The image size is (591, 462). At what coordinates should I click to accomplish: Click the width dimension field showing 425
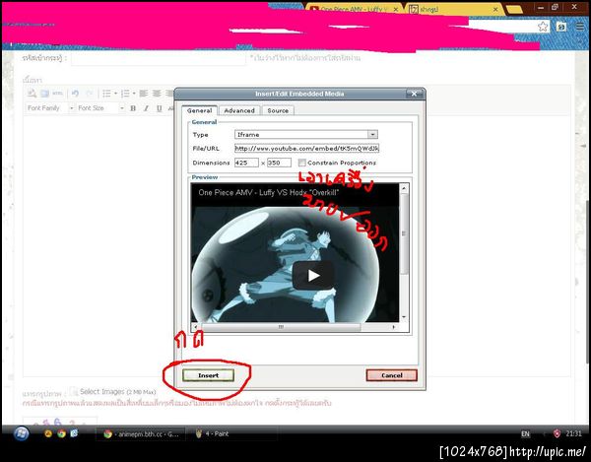coord(246,163)
